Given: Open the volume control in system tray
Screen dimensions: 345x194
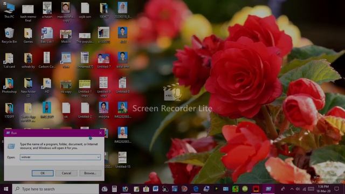Looking at the screenshot, I should click(298, 189).
